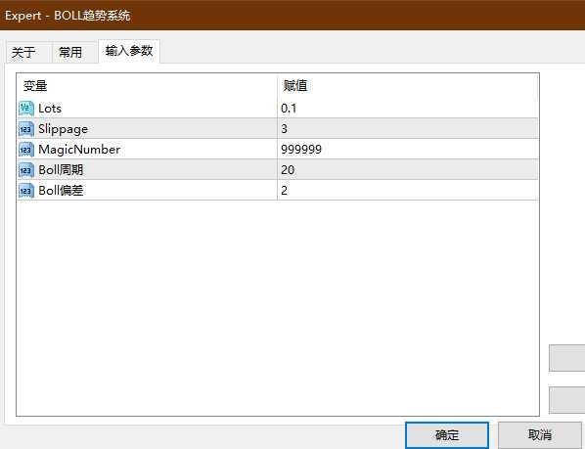Select the Lots value cell 0.1

(x=408, y=109)
